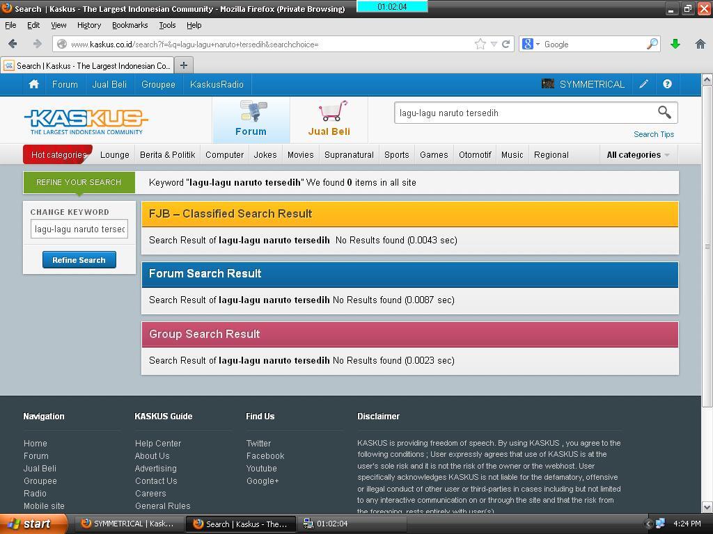
Task: Open the SYMMETRICAL username link
Action: point(592,84)
